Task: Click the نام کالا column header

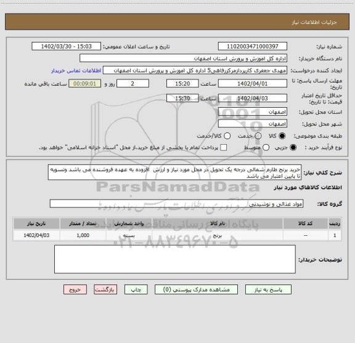Action: [x=218, y=224]
